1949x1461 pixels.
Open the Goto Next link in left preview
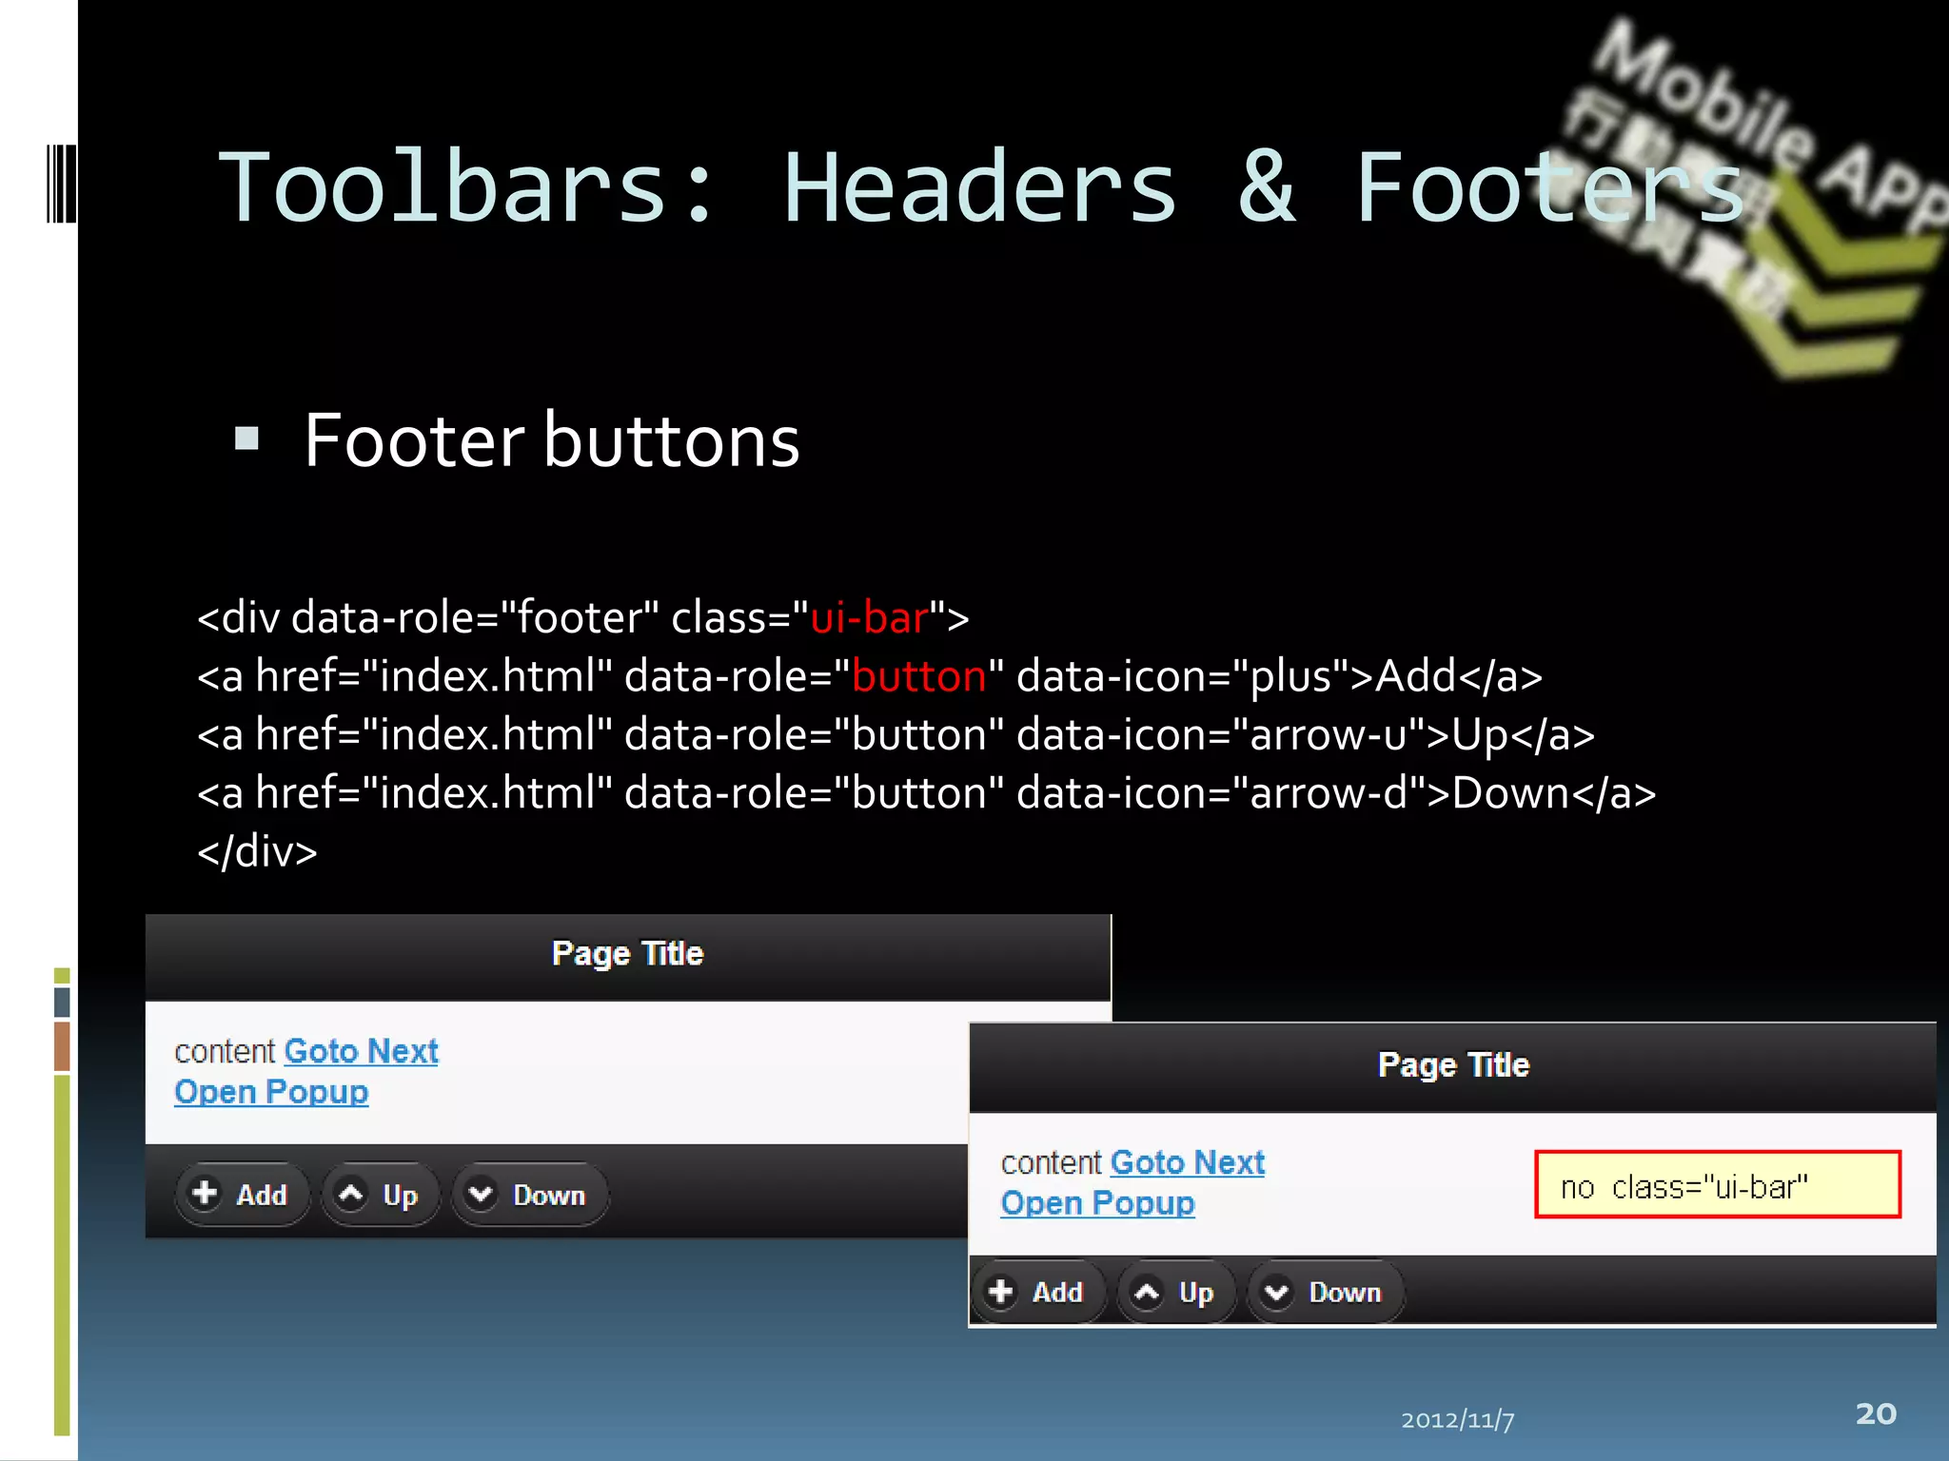tap(362, 1051)
